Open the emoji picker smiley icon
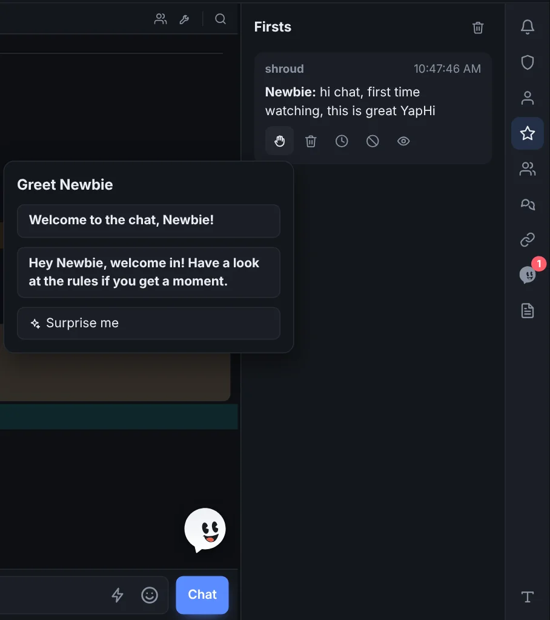550x620 pixels. tap(150, 595)
